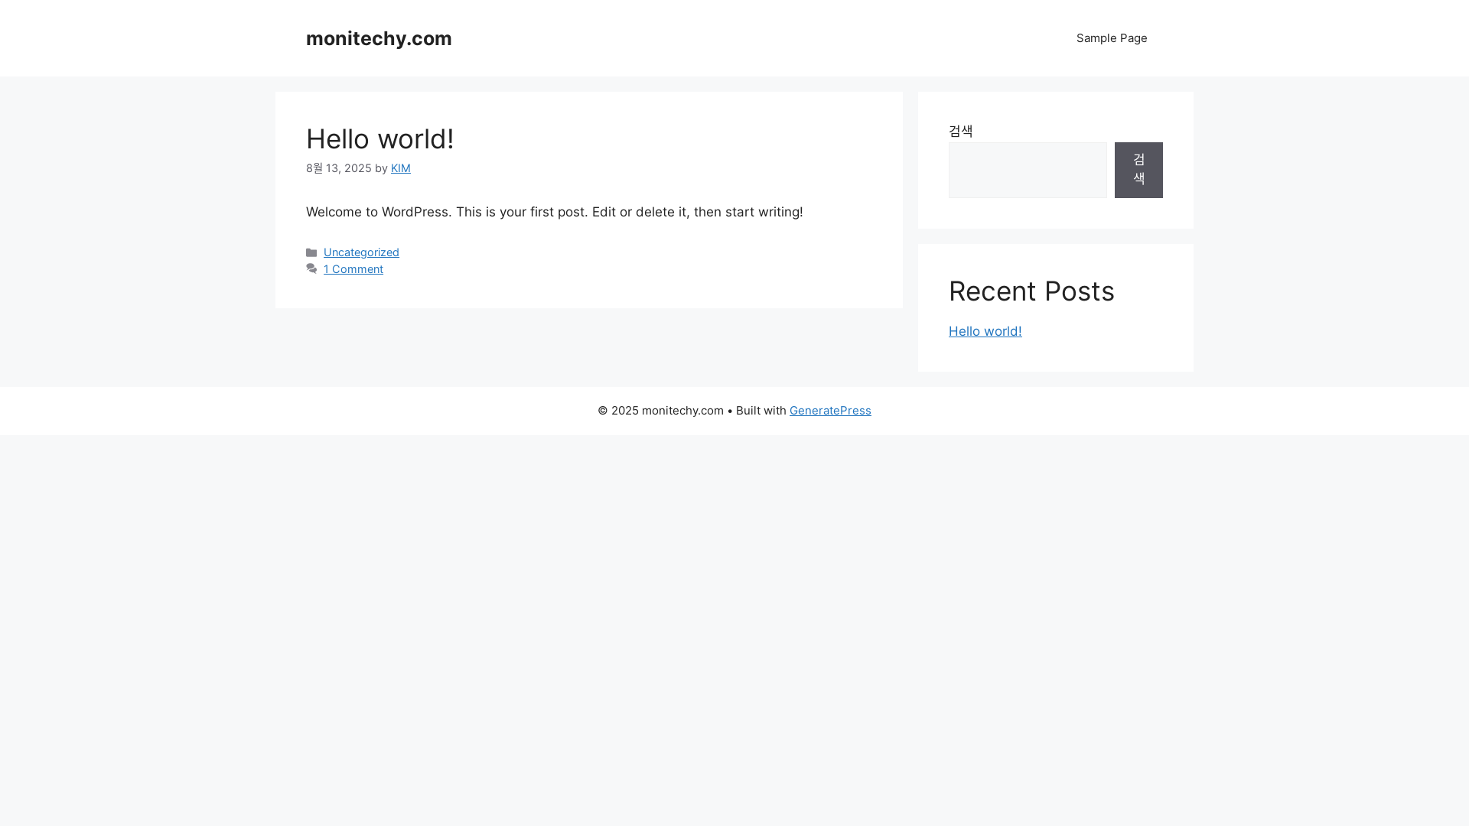Open Sample Page in navigation menu

(x=1112, y=38)
